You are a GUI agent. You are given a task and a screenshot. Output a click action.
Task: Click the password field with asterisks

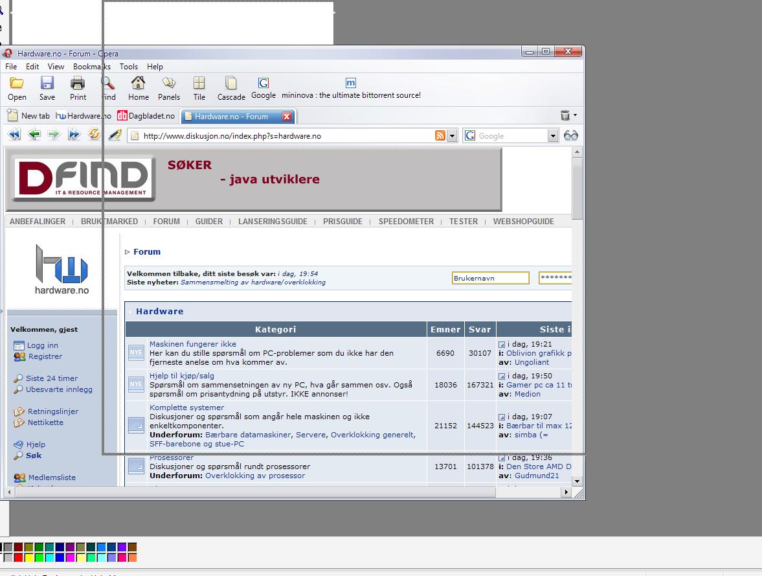point(555,278)
